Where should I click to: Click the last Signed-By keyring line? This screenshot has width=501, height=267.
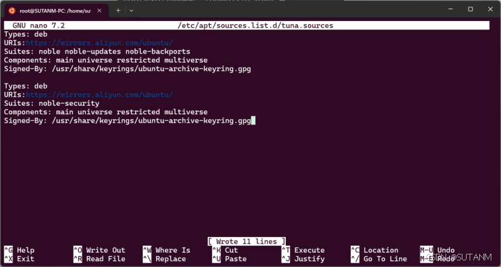pos(127,121)
